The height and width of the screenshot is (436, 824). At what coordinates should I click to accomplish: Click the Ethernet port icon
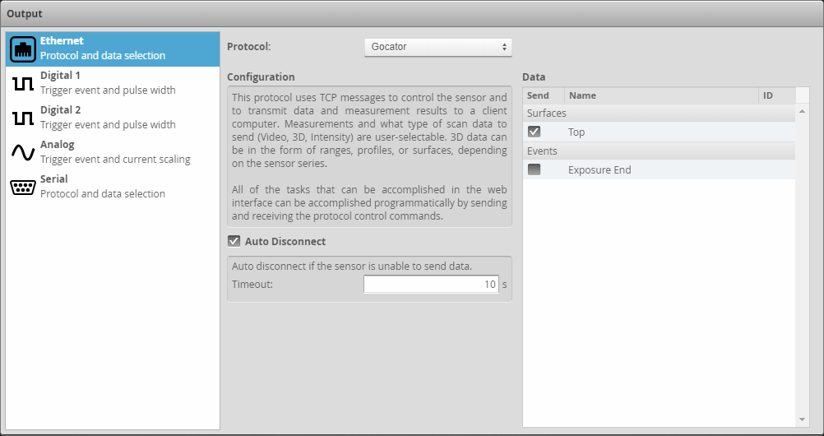(23, 49)
